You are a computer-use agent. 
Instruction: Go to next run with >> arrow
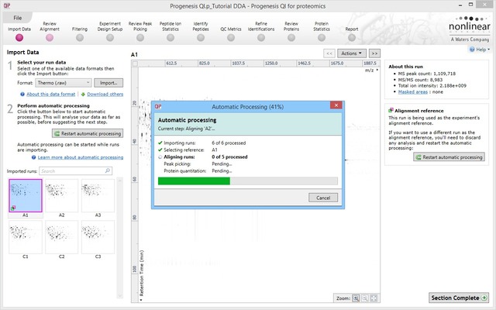coord(374,53)
